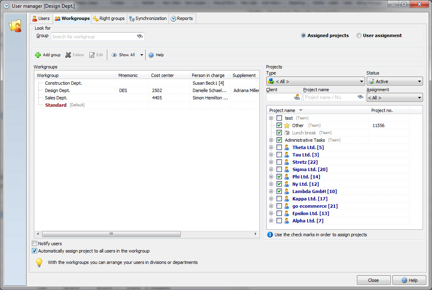This screenshot has width=432, height=290.
Task: Select the Sales Dept. workgroup row
Action: point(56,98)
